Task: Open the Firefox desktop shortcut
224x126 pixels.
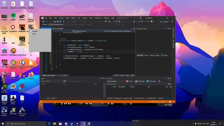Action: coord(31,76)
